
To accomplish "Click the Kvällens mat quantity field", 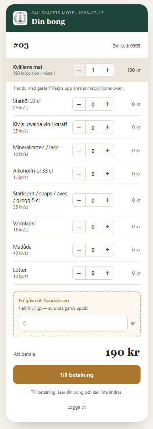I will point(93,70).
